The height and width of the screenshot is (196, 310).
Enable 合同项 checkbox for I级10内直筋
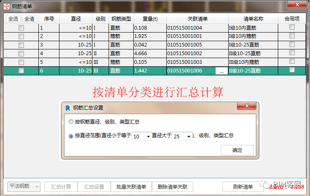click(292, 27)
